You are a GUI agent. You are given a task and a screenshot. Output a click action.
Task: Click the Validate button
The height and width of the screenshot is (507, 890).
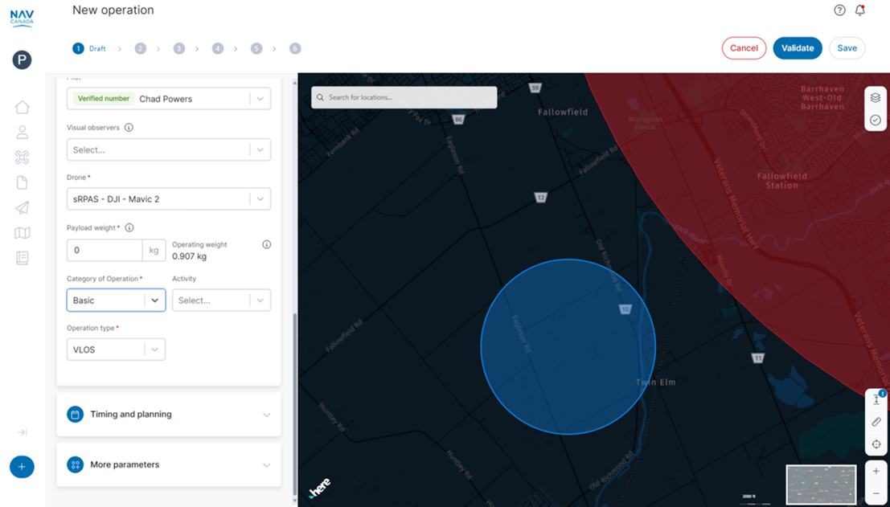(797, 48)
